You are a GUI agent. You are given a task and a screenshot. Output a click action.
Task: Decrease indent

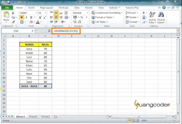pos(51,22)
